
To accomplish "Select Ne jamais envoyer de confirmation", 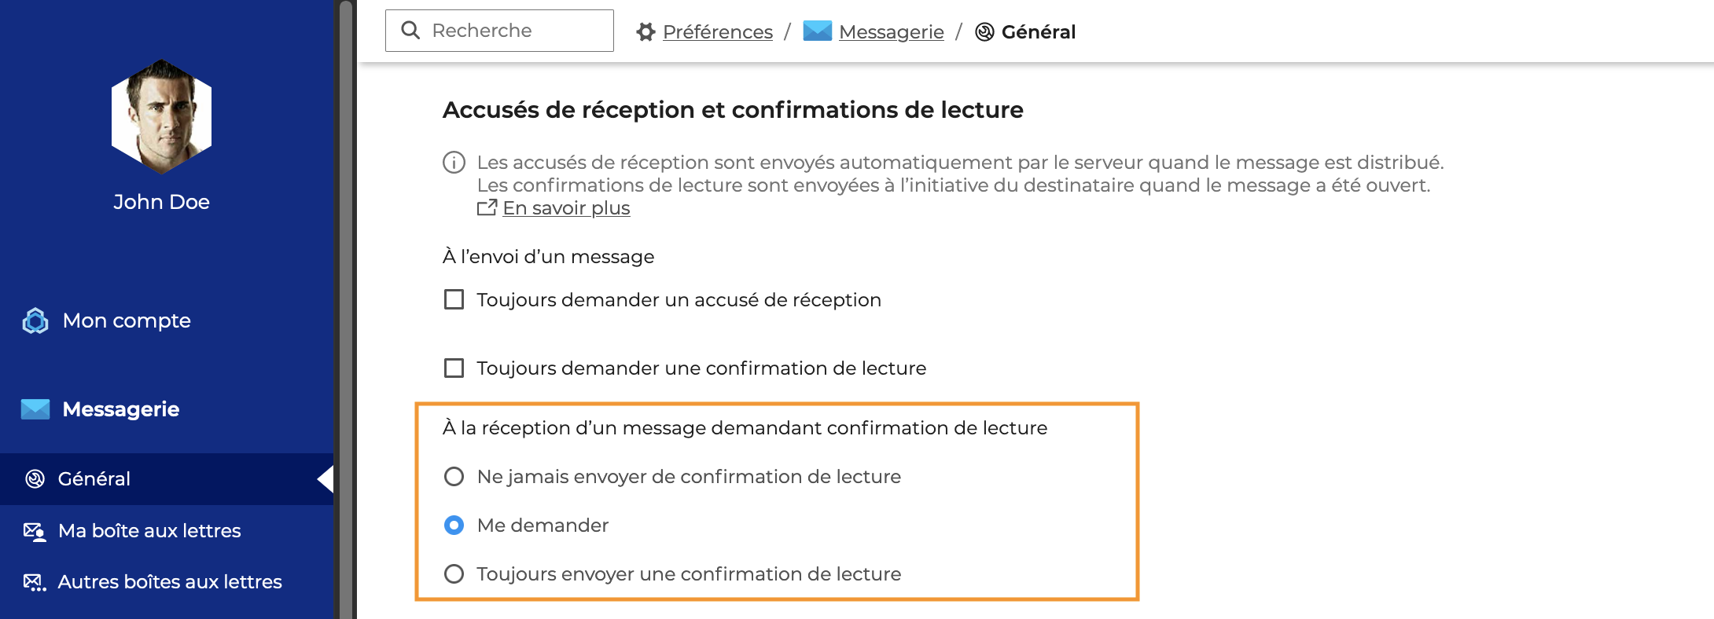I will point(454,477).
